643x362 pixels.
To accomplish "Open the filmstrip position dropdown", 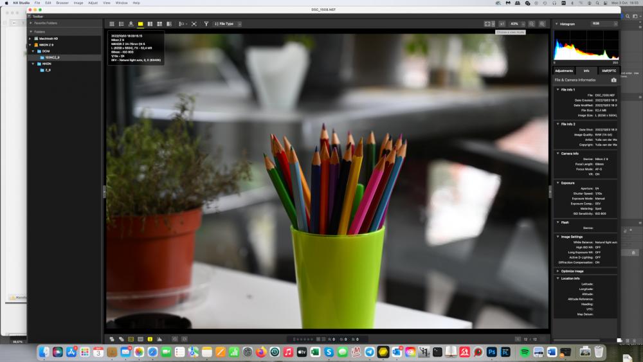I will [x=183, y=24].
